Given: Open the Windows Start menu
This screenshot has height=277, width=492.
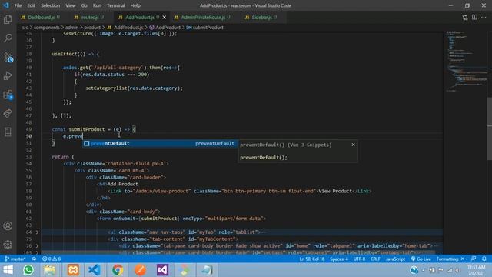Looking at the screenshot, I should (x=8, y=270).
